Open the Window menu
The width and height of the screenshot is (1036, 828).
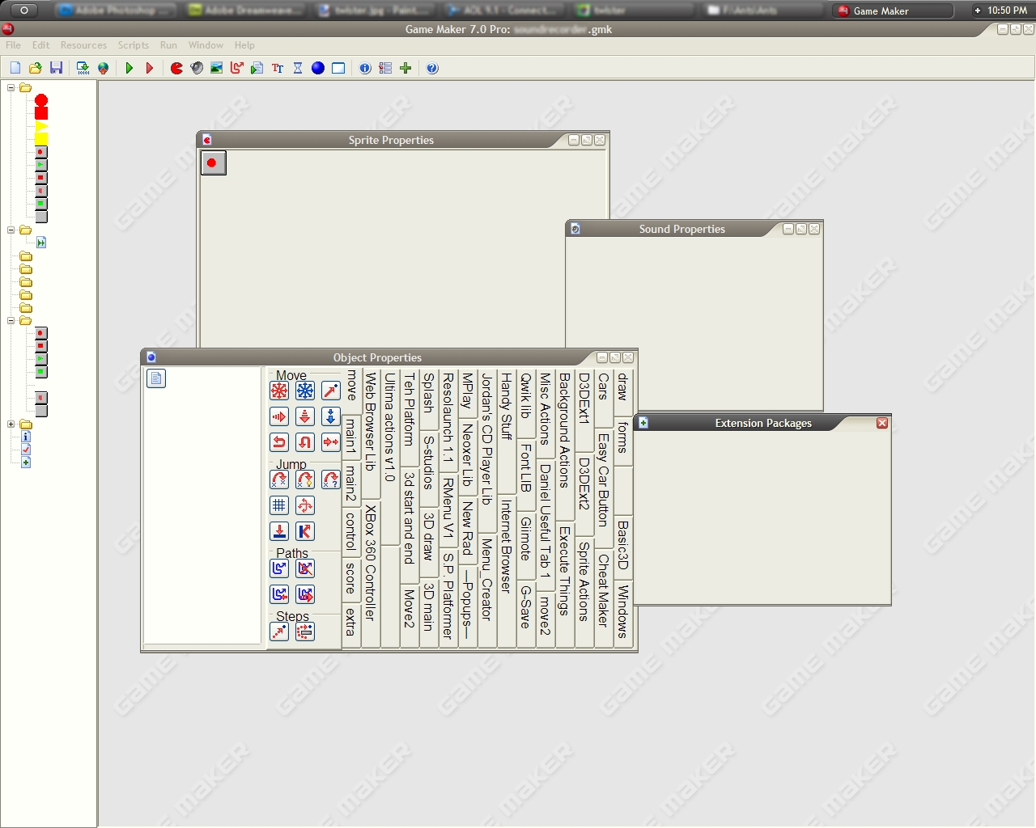pyautogui.click(x=206, y=45)
